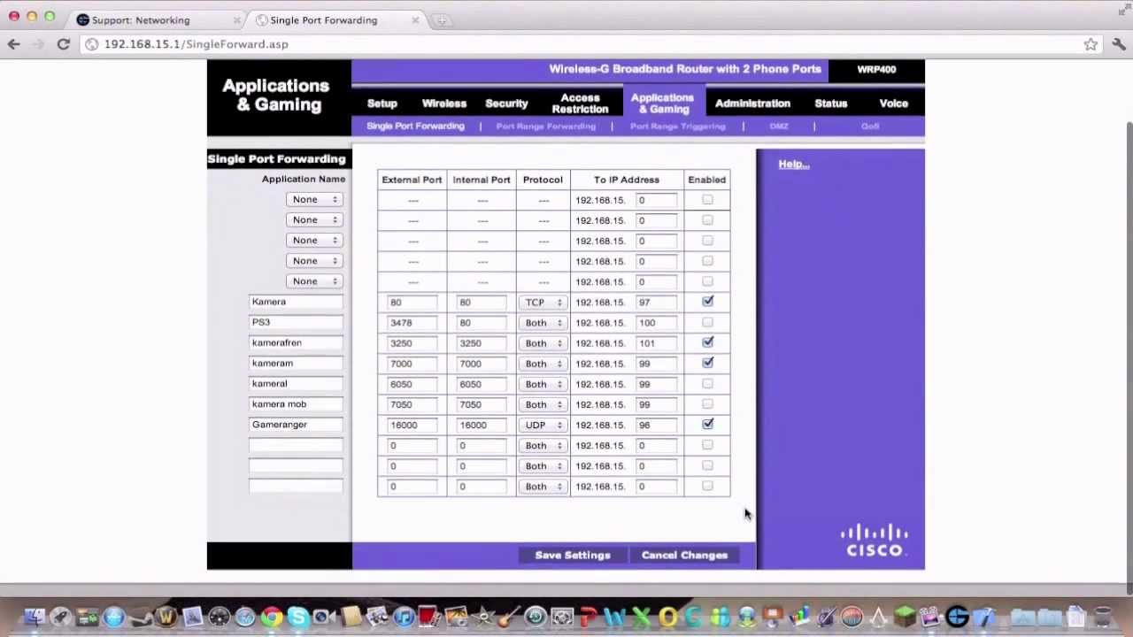This screenshot has width=1133, height=637.
Task: Click the Save Settings button
Action: (x=573, y=556)
